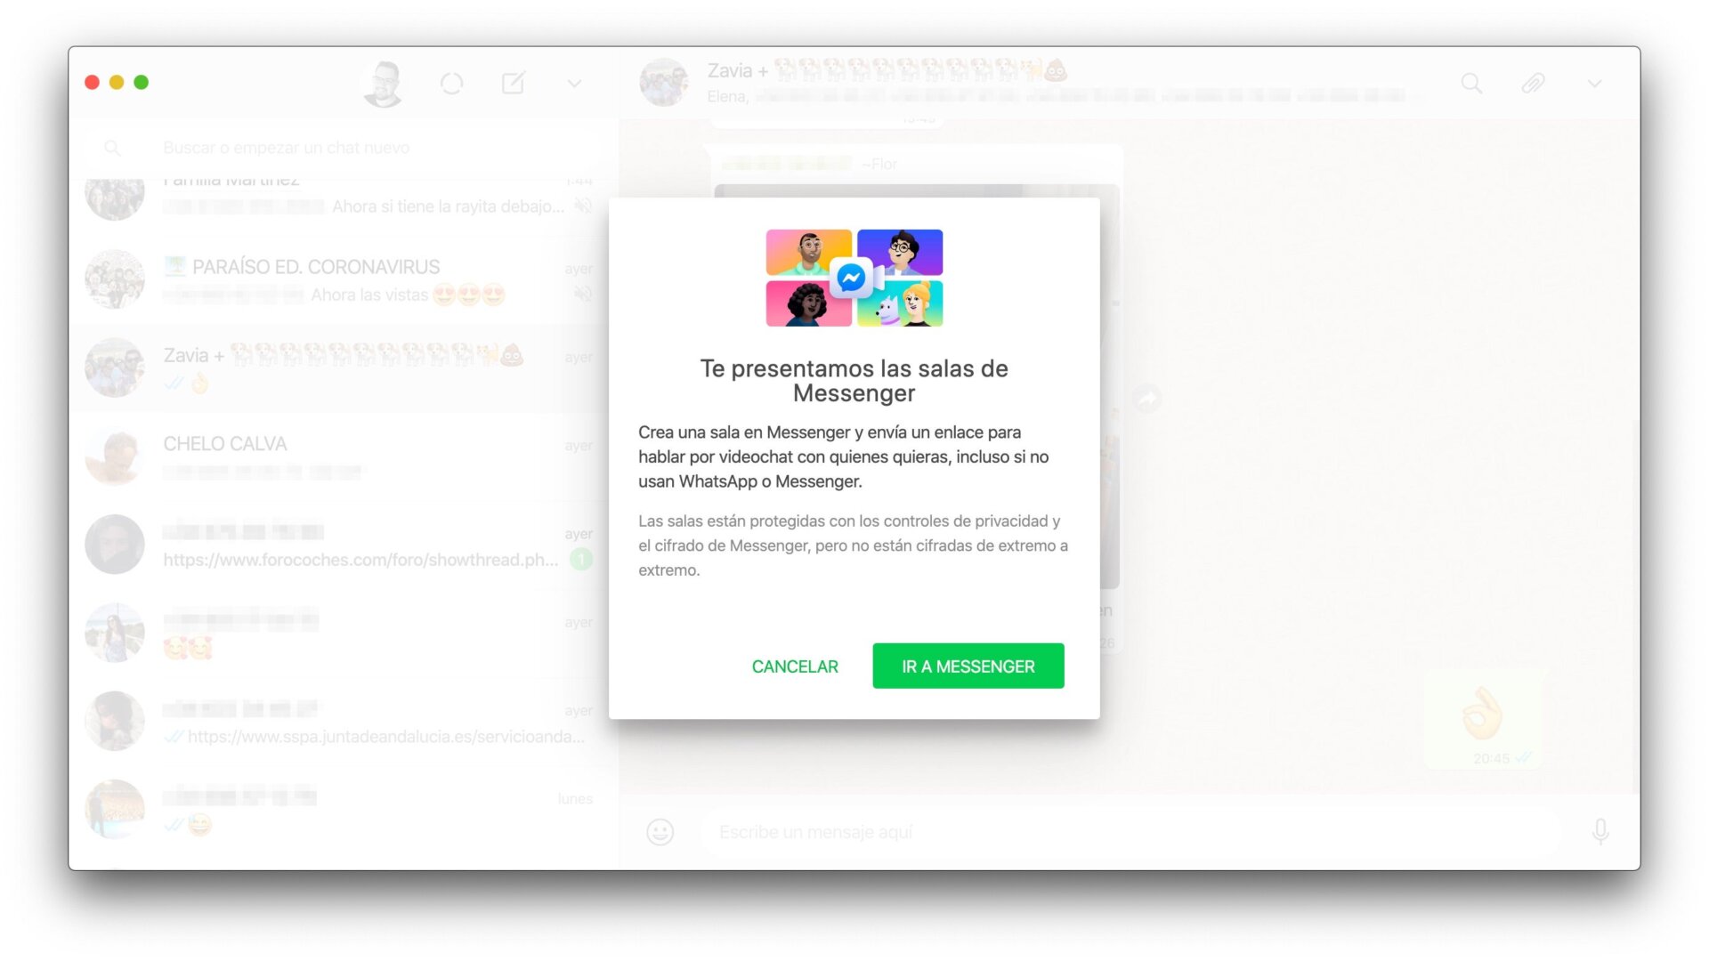Open the attach paperclip icon
1709x961 pixels.
1533,84
